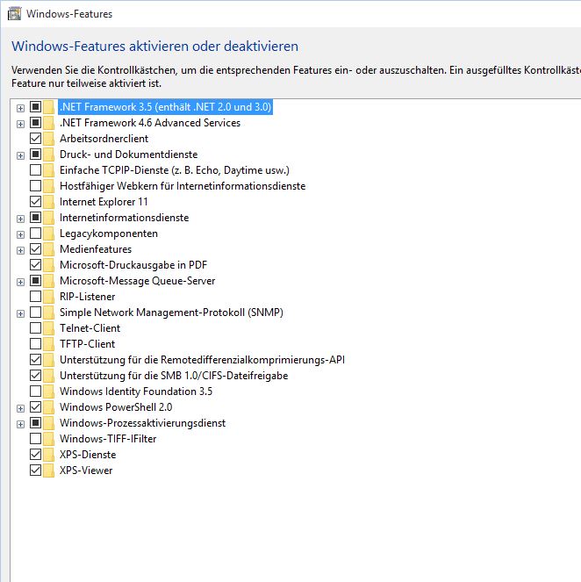The width and height of the screenshot is (581, 582).
Task: Click folder icon next to XPS-Viewer
Action: pyautogui.click(x=48, y=471)
